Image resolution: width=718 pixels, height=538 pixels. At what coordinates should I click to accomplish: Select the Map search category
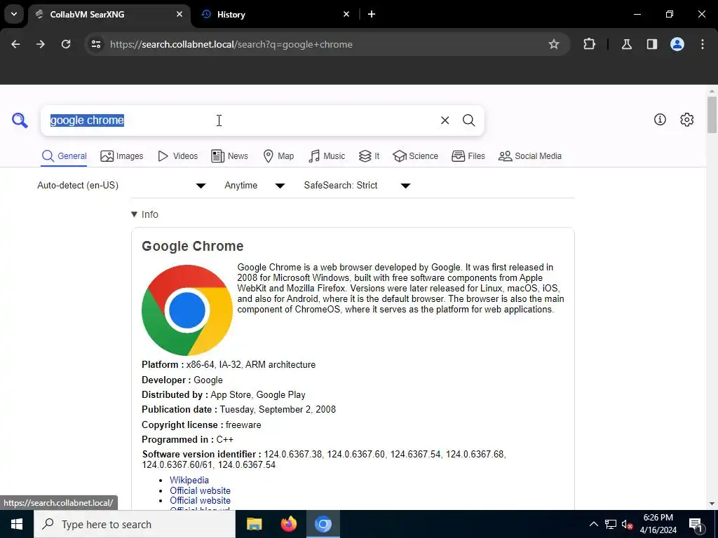(x=278, y=156)
